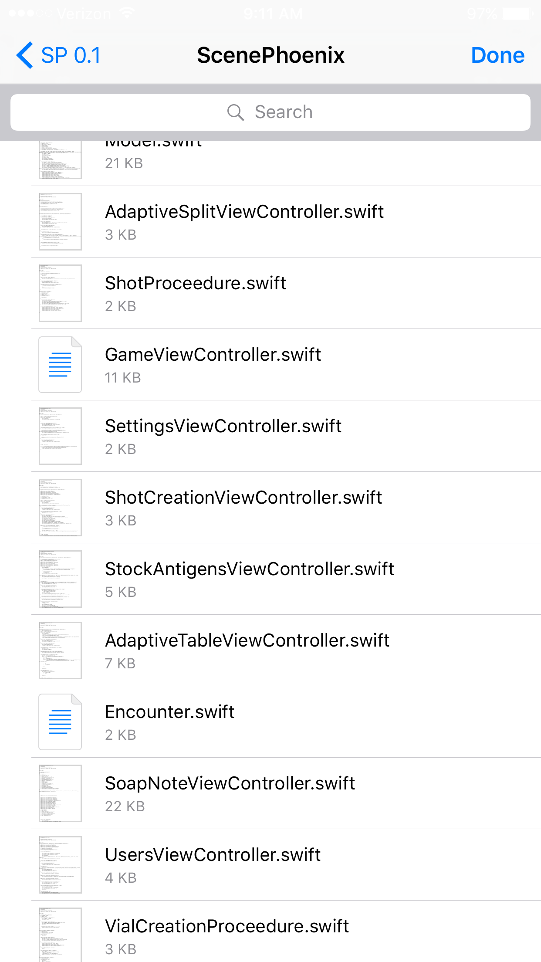The width and height of the screenshot is (541, 962).
Task: Select GameViewController.swift file name
Action: pyautogui.click(x=213, y=355)
